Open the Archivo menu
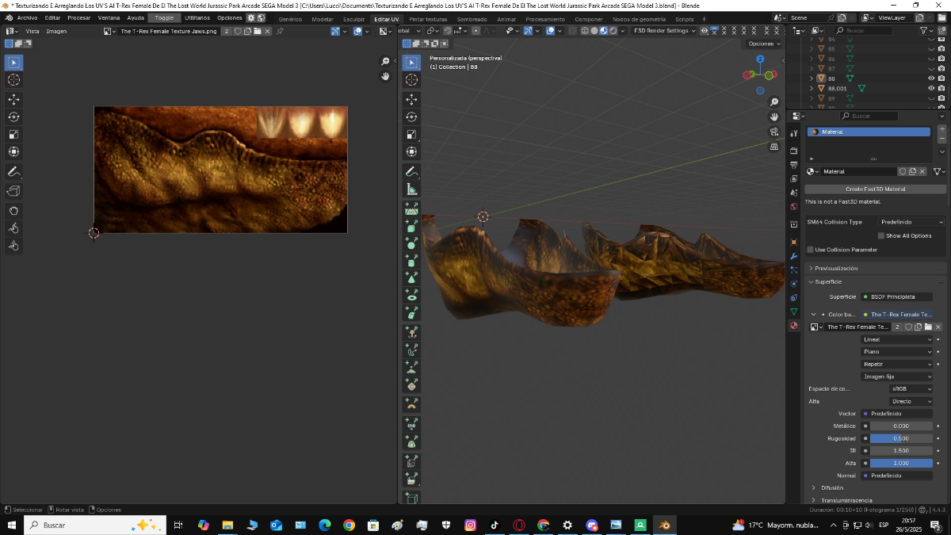The image size is (951, 535). [27, 17]
